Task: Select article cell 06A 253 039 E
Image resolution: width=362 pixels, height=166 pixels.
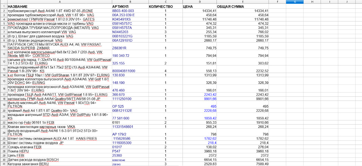Action: pyautogui.click(x=130, y=15)
